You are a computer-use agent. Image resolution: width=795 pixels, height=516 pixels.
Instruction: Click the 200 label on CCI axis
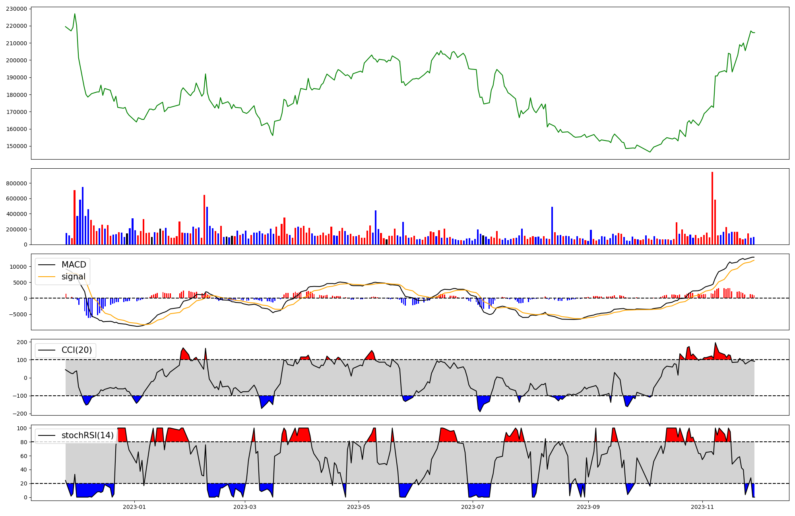point(22,342)
